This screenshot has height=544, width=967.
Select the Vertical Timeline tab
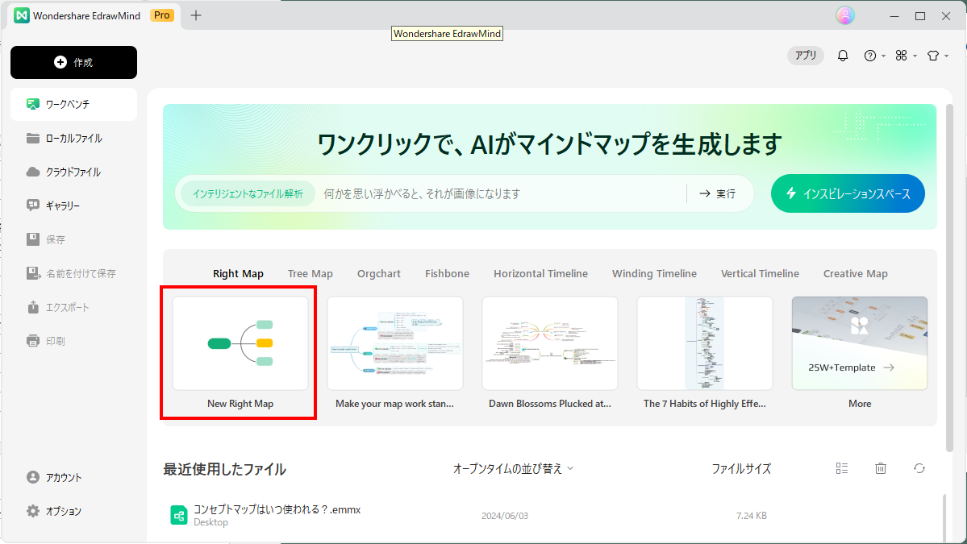pos(760,273)
